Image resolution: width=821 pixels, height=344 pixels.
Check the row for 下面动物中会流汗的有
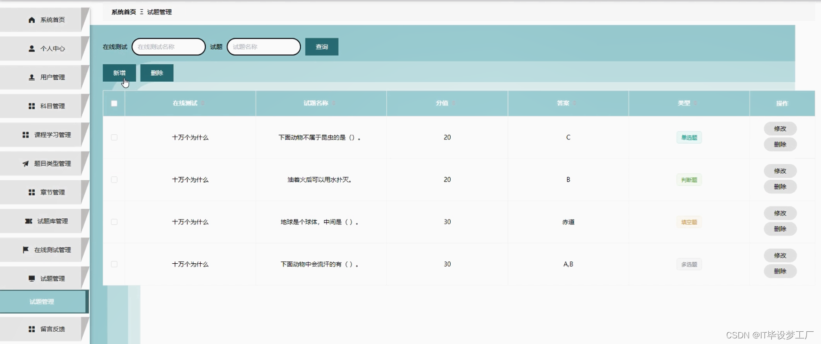pos(114,264)
